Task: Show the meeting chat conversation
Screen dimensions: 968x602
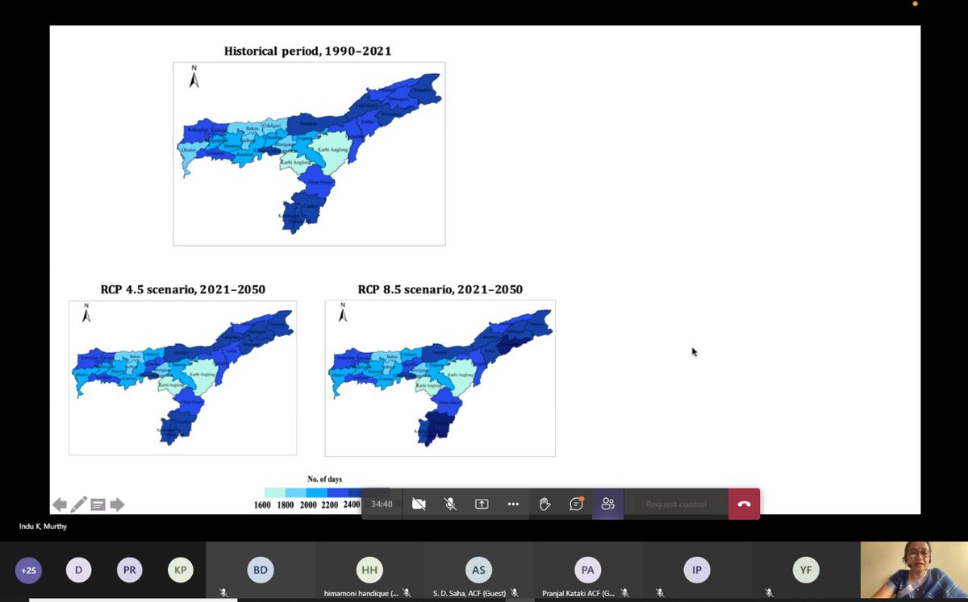Action: [x=576, y=504]
